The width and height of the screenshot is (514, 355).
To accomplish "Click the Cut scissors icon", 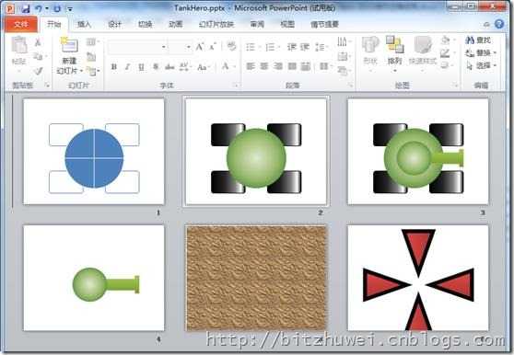I will click(38, 42).
